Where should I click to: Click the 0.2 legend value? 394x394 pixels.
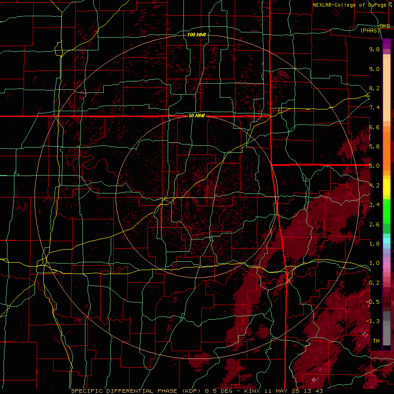pyautogui.click(x=374, y=283)
